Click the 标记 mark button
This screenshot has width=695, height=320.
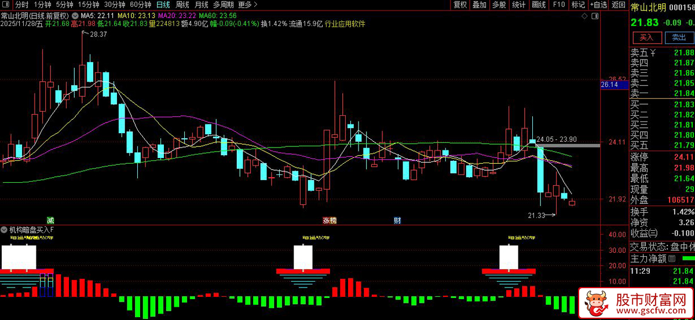pos(578,5)
